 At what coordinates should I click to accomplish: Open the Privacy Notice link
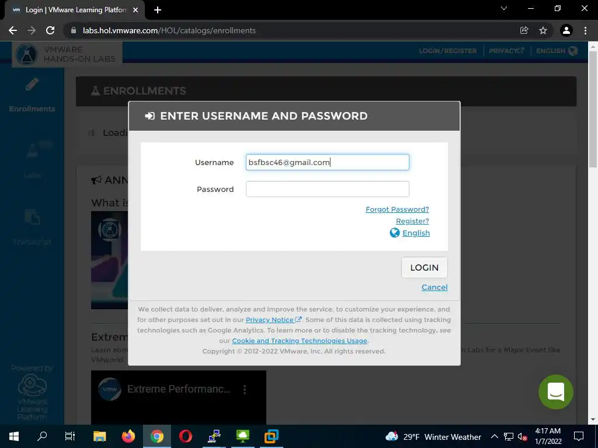click(x=273, y=320)
